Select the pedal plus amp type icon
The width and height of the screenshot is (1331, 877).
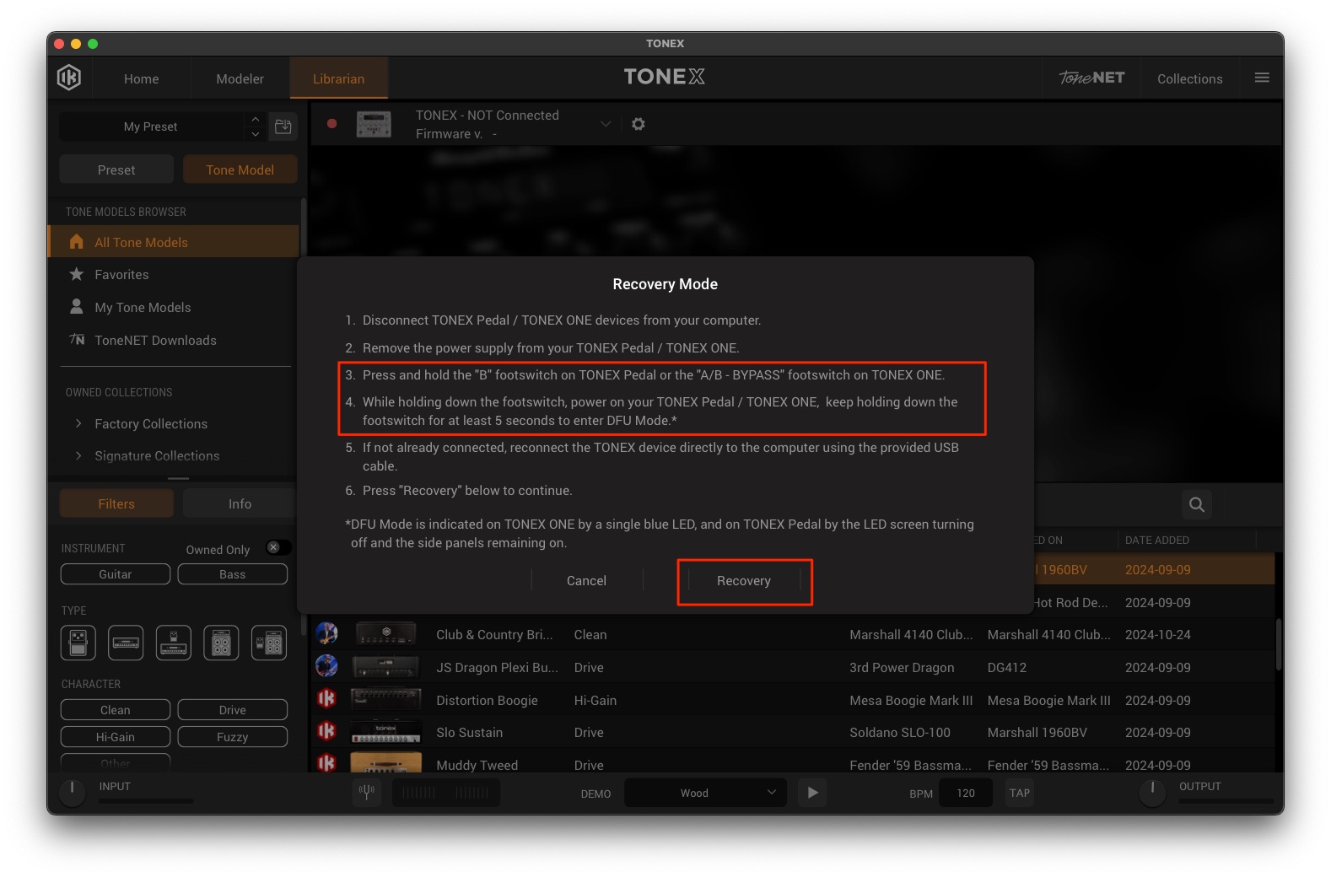tap(174, 643)
